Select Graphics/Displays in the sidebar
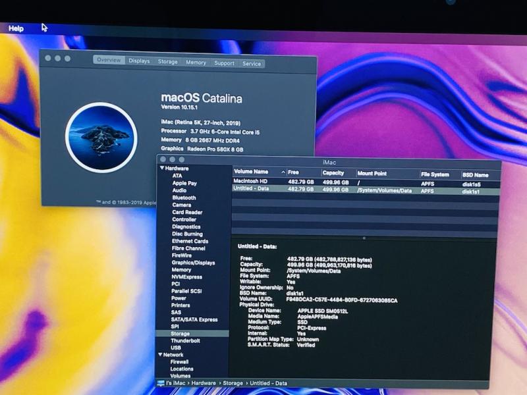The height and width of the screenshot is (395, 527). click(193, 263)
